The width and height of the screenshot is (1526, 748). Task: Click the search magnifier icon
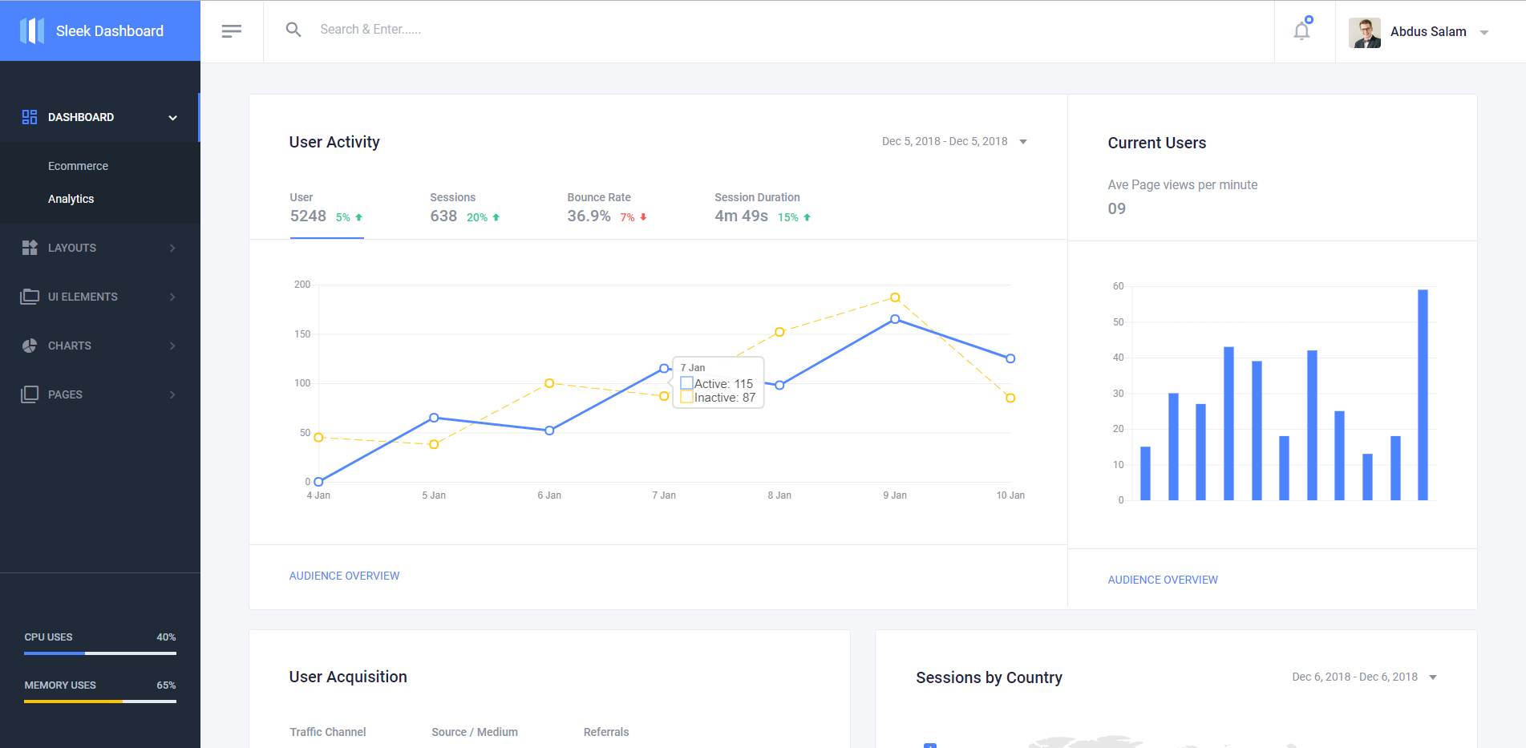pos(293,30)
